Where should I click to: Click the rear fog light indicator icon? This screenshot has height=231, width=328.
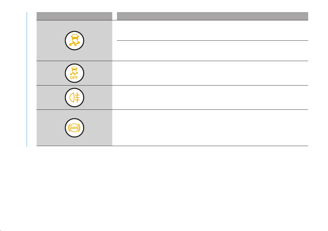point(75,97)
